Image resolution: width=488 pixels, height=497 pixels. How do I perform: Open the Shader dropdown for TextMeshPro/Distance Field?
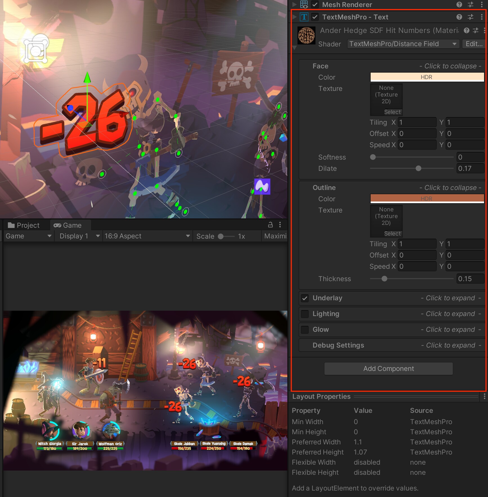pyautogui.click(x=403, y=44)
